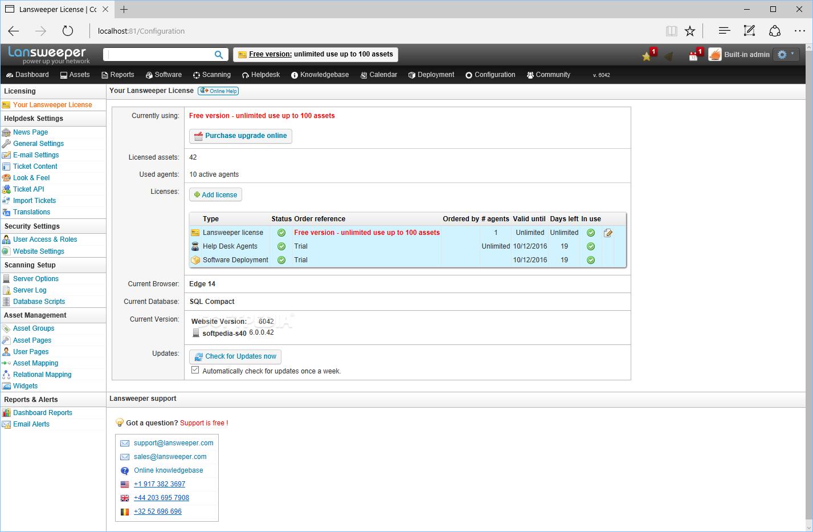This screenshot has height=532, width=813.
Task: Click the Translations sidebar icon
Action: 6,212
